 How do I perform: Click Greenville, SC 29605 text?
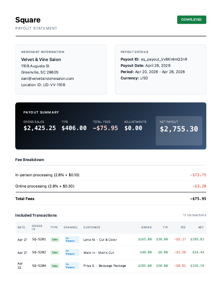click(x=40, y=72)
